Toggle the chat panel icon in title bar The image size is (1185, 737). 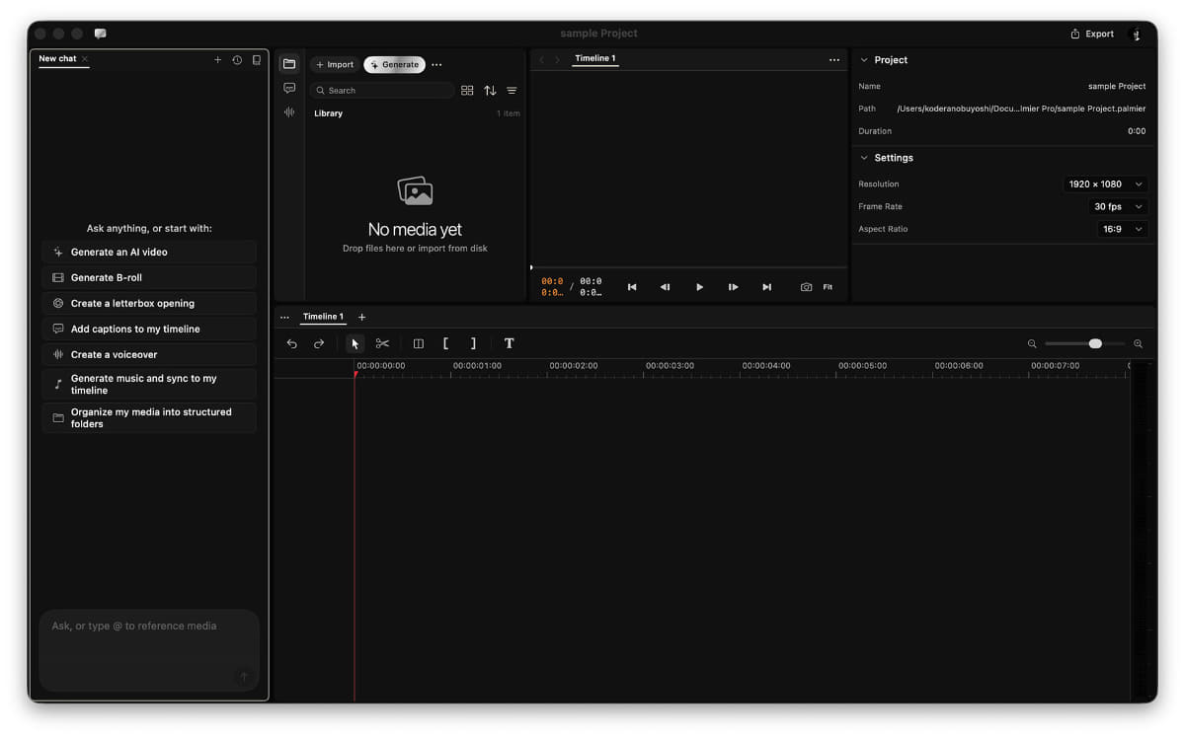coord(100,34)
